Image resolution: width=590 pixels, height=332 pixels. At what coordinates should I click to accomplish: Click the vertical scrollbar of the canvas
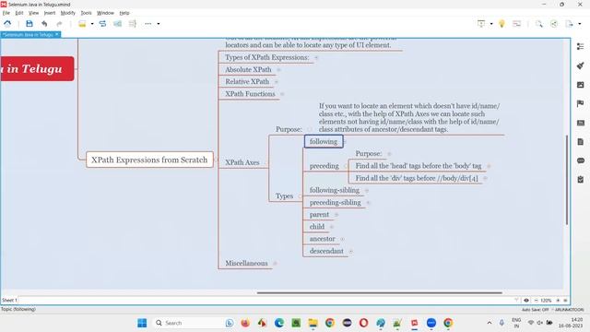pos(567,180)
